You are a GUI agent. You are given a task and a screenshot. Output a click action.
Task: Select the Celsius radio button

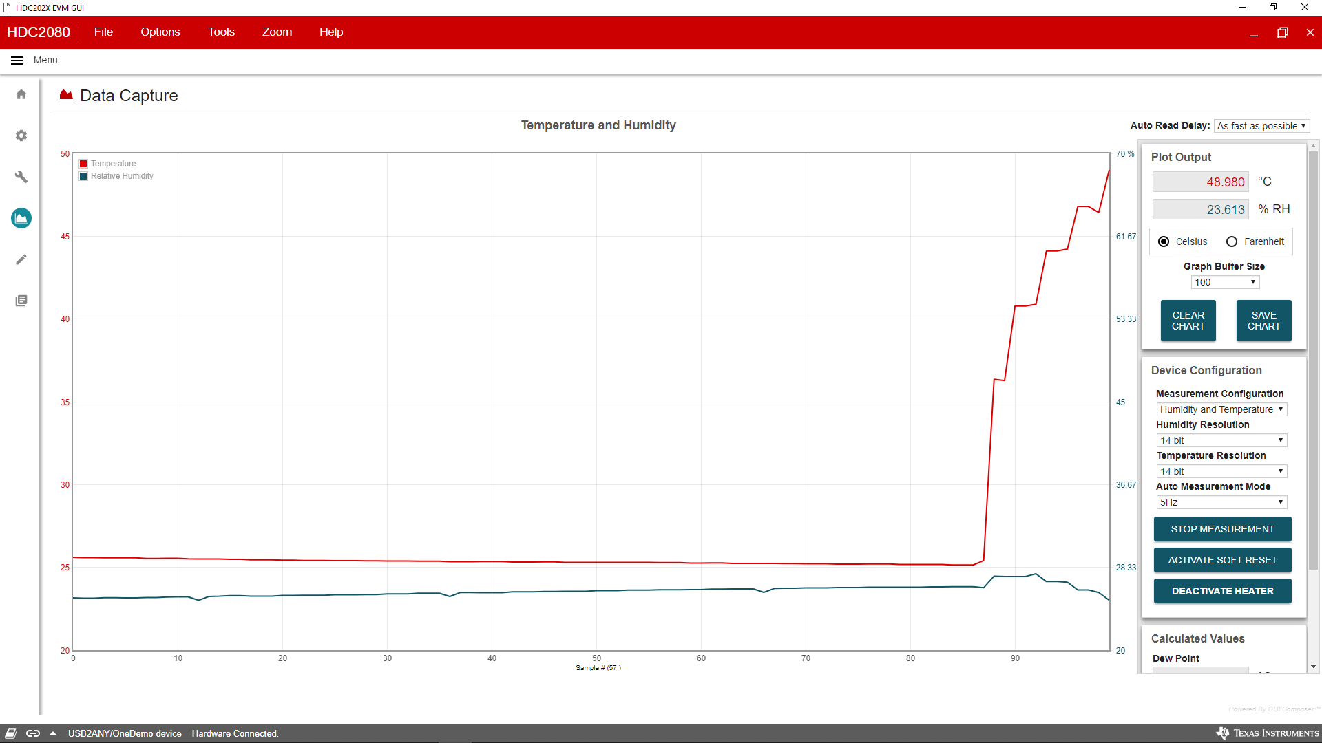pyautogui.click(x=1164, y=241)
